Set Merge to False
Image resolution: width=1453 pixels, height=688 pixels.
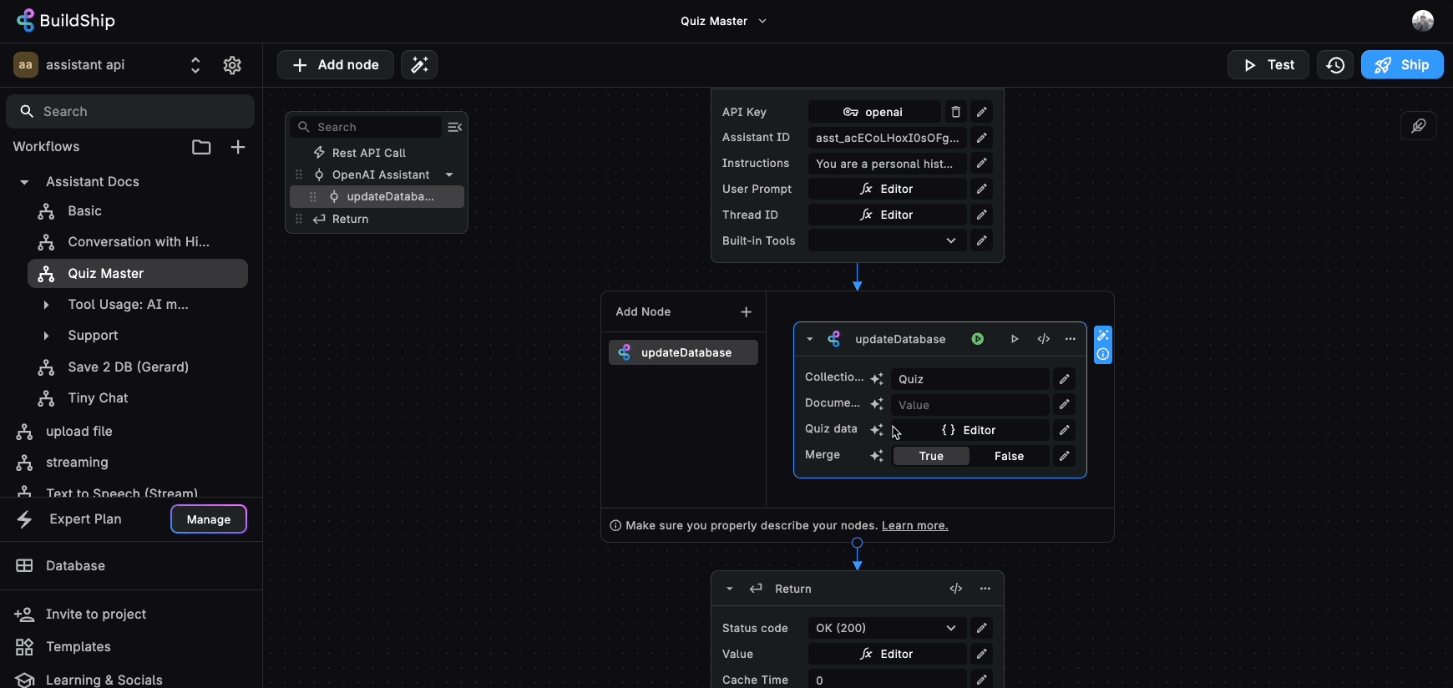coord(1009,456)
